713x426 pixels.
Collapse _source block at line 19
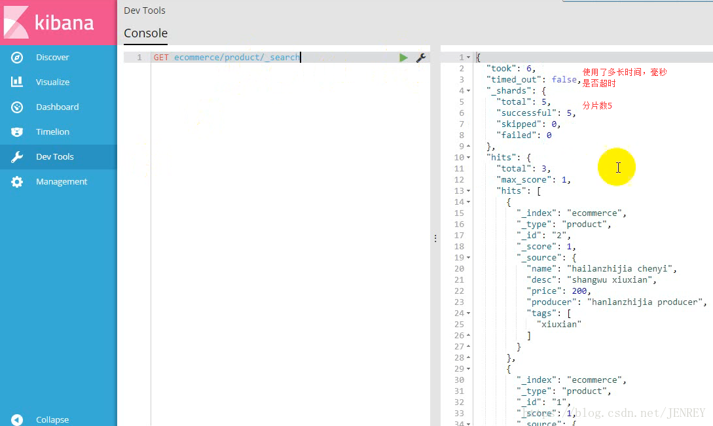pos(468,258)
